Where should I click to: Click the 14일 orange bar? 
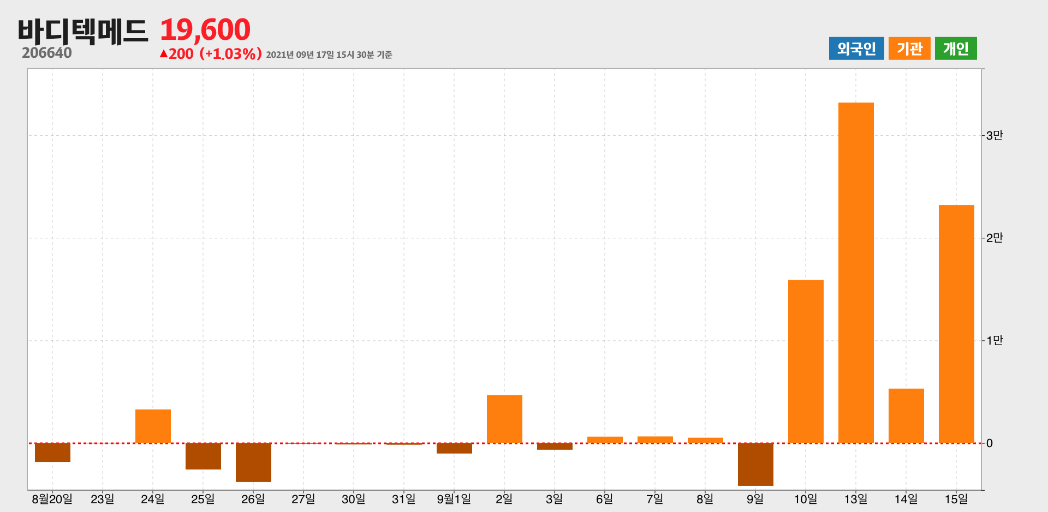click(906, 416)
